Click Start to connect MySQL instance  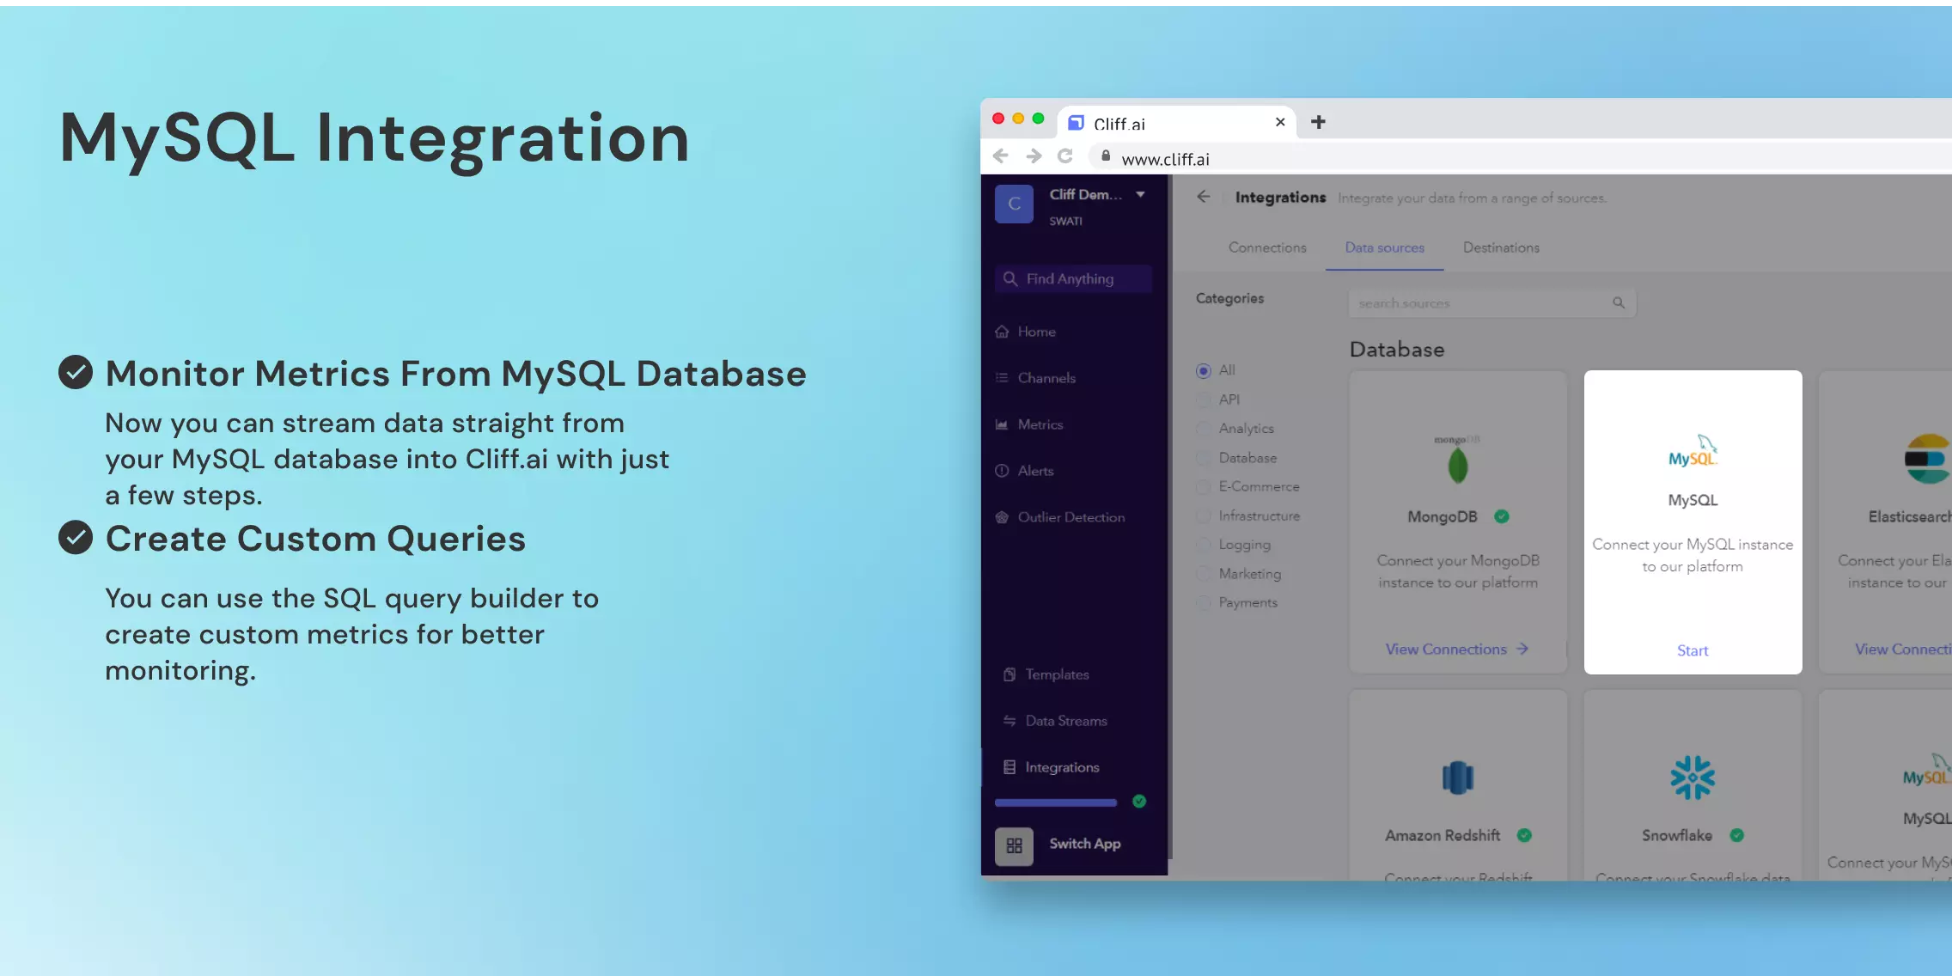[x=1692, y=650]
